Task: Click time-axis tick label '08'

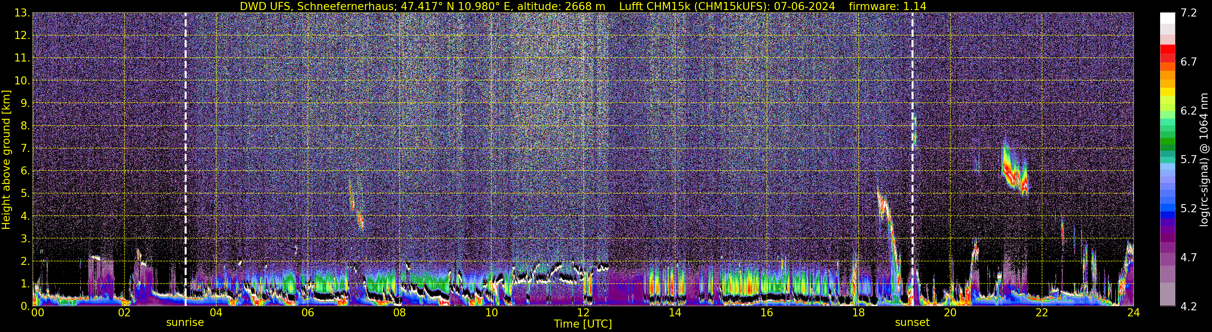Action: click(399, 313)
